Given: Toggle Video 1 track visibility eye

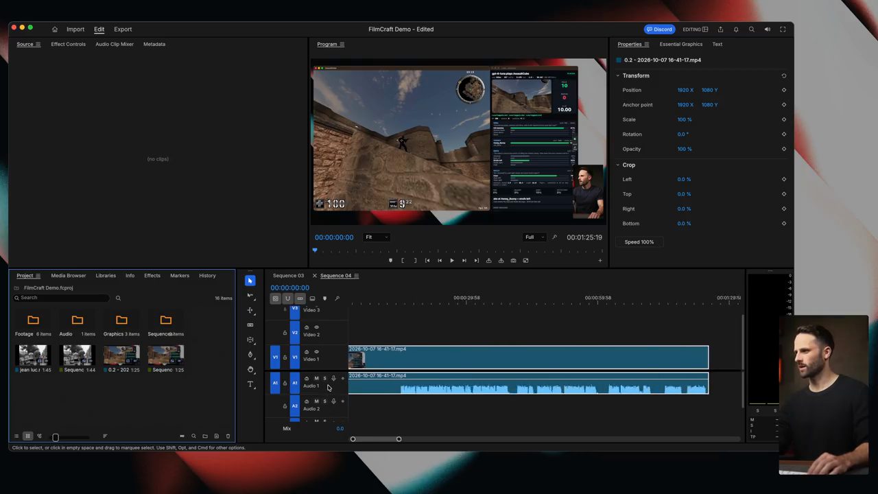Looking at the screenshot, I should point(316,352).
